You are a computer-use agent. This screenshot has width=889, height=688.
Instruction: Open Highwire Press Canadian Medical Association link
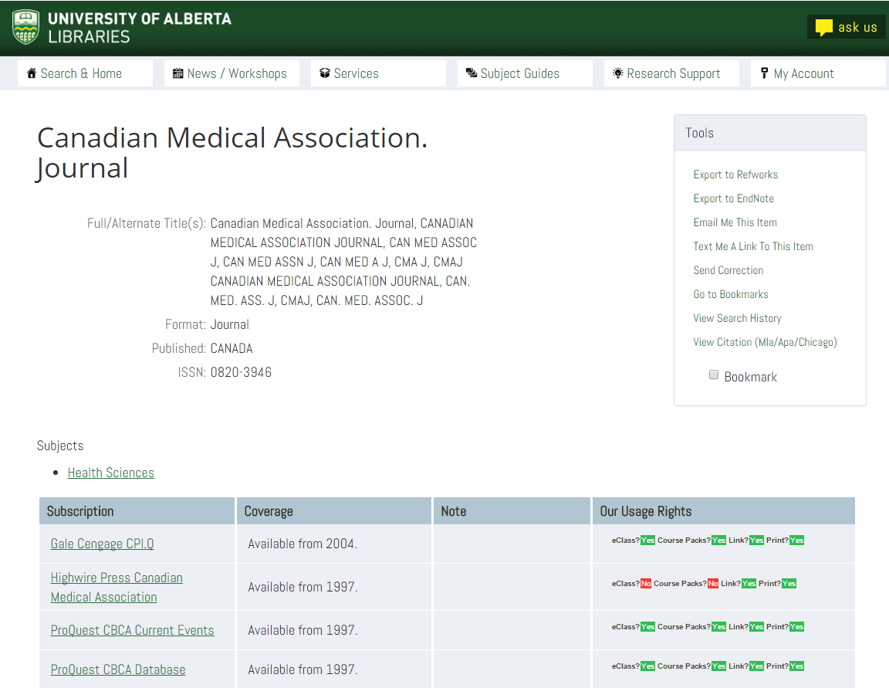pos(117,587)
